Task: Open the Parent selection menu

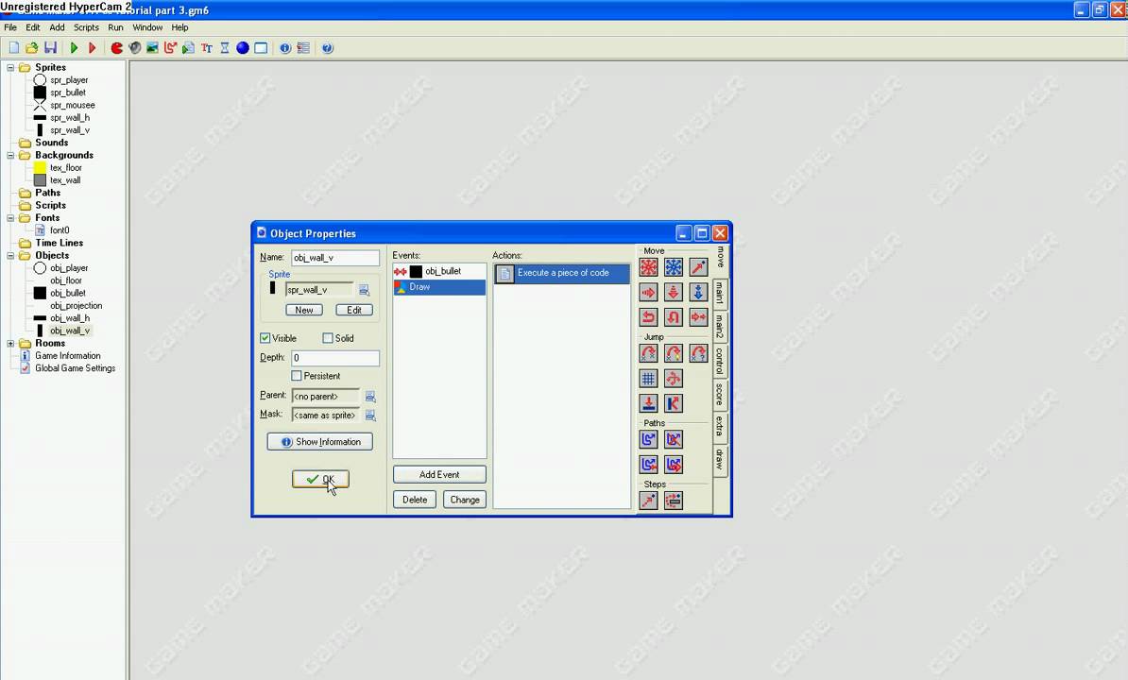Action: tap(370, 396)
